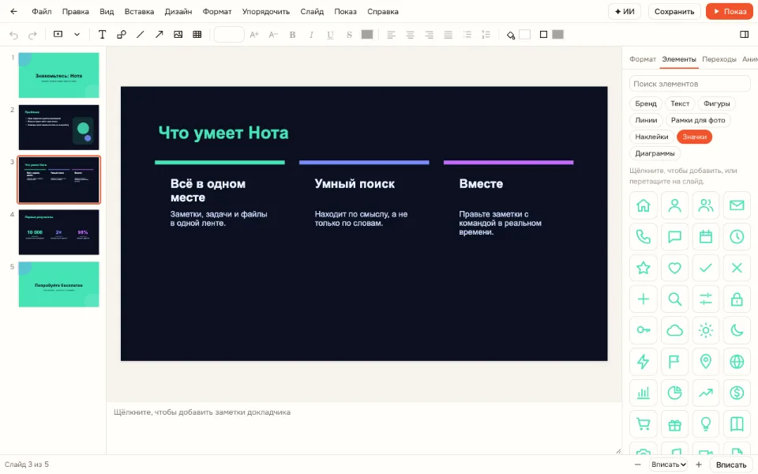
Task: Start the slideshow with Показ button
Action: [x=730, y=12]
